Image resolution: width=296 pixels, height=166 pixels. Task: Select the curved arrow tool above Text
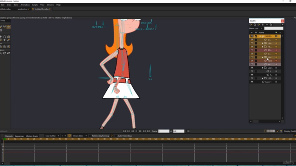coord(5,37)
